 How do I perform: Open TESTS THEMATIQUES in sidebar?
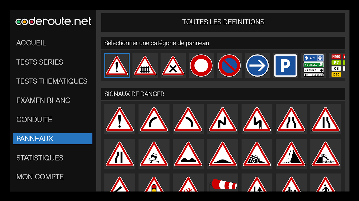pos(52,81)
